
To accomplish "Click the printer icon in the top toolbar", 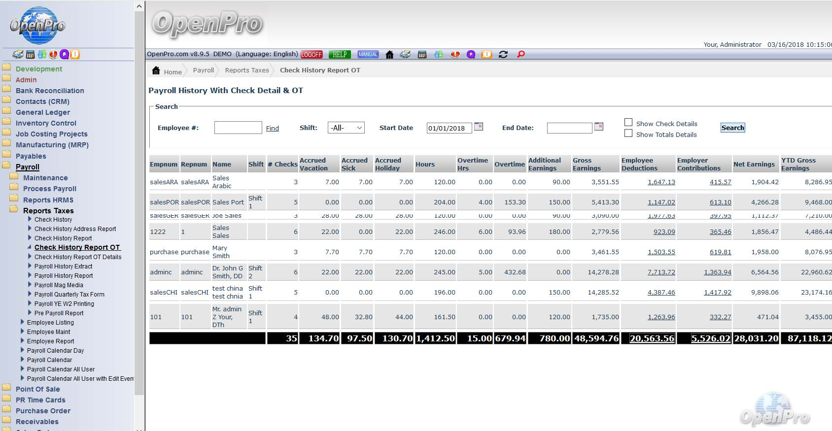I will pos(405,55).
